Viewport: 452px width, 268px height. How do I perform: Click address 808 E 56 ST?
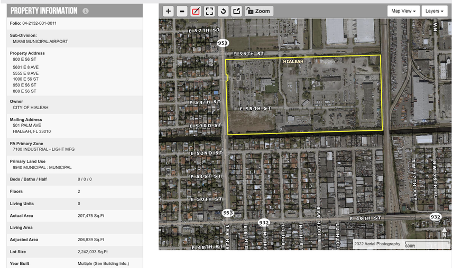pyautogui.click(x=24, y=91)
